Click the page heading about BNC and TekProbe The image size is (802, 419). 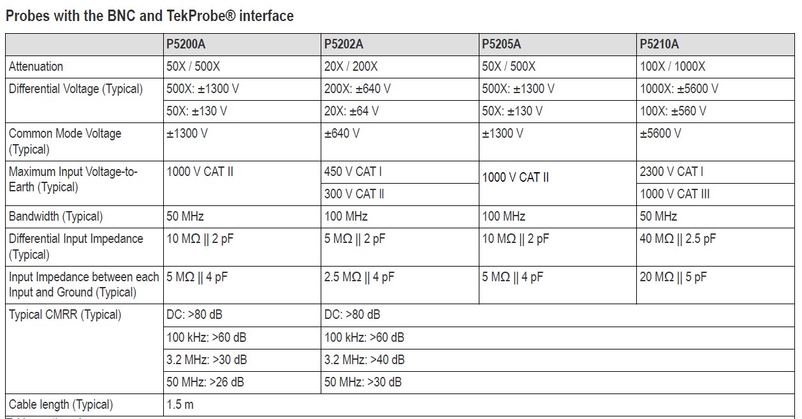click(x=150, y=16)
